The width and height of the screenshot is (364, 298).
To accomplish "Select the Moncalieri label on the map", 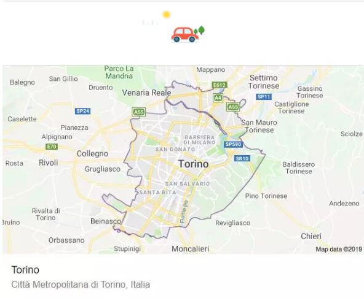I will click(191, 249).
